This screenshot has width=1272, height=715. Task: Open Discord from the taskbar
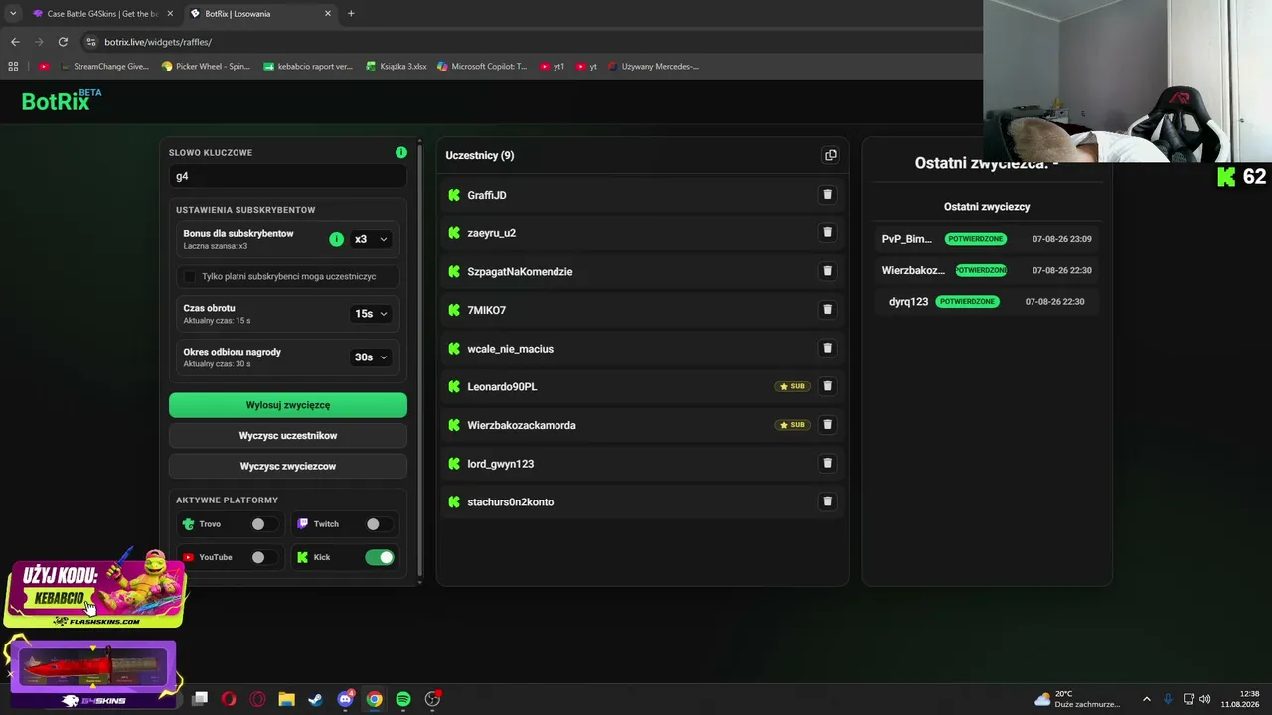click(345, 699)
